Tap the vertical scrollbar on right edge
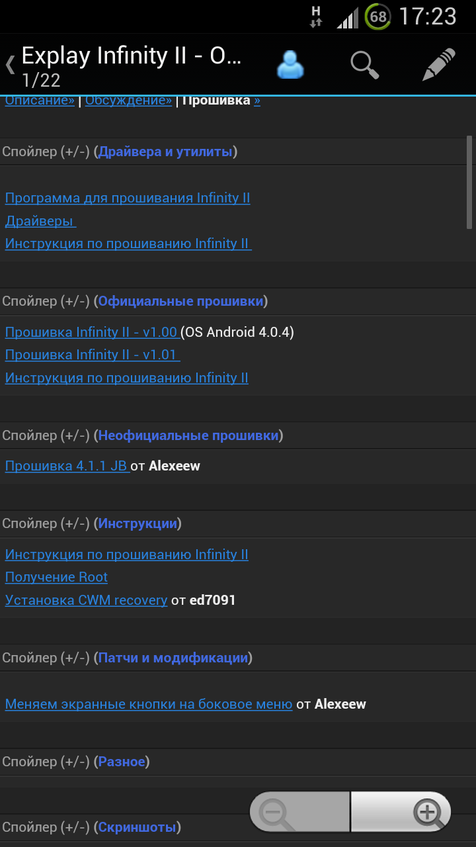The width and height of the screenshot is (476, 847). coord(469,183)
